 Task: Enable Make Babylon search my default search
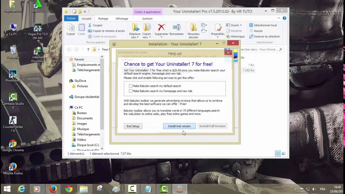[x=131, y=86]
